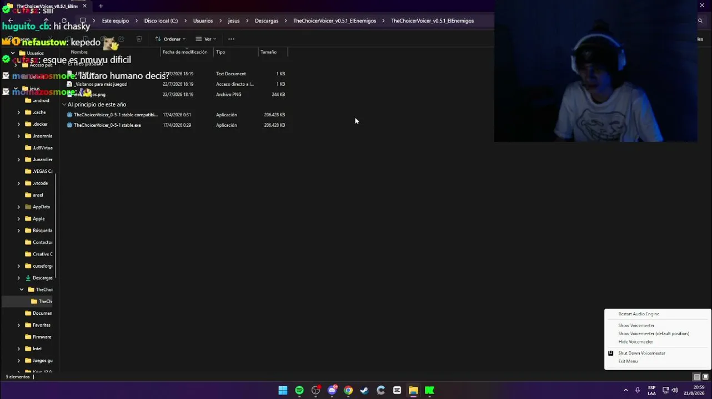Expand the .docker folder node
The width and height of the screenshot is (712, 399).
[x=19, y=124]
